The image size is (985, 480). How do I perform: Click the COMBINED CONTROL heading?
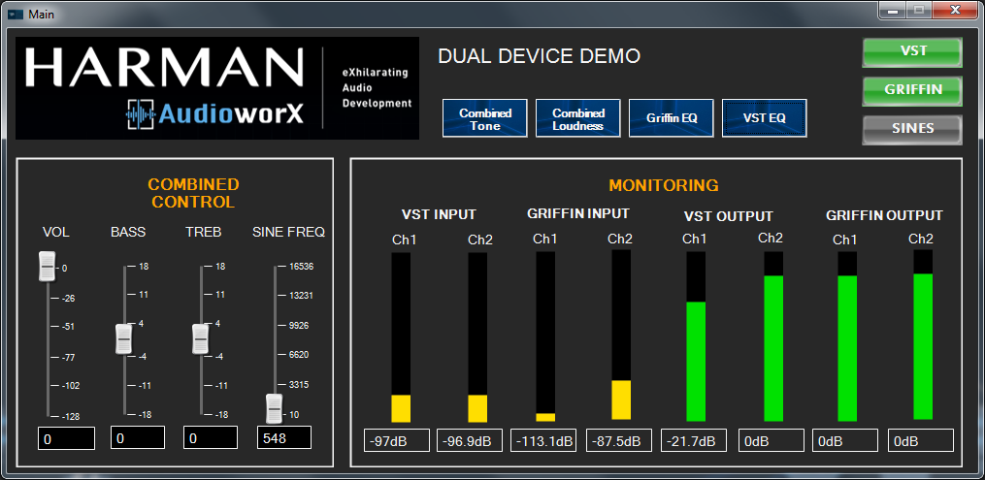pyautogui.click(x=193, y=193)
